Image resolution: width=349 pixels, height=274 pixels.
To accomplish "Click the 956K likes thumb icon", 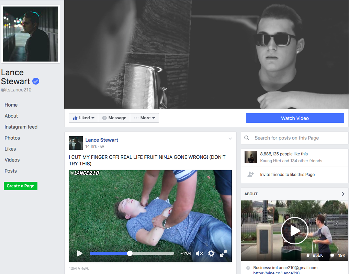I will [307, 255].
